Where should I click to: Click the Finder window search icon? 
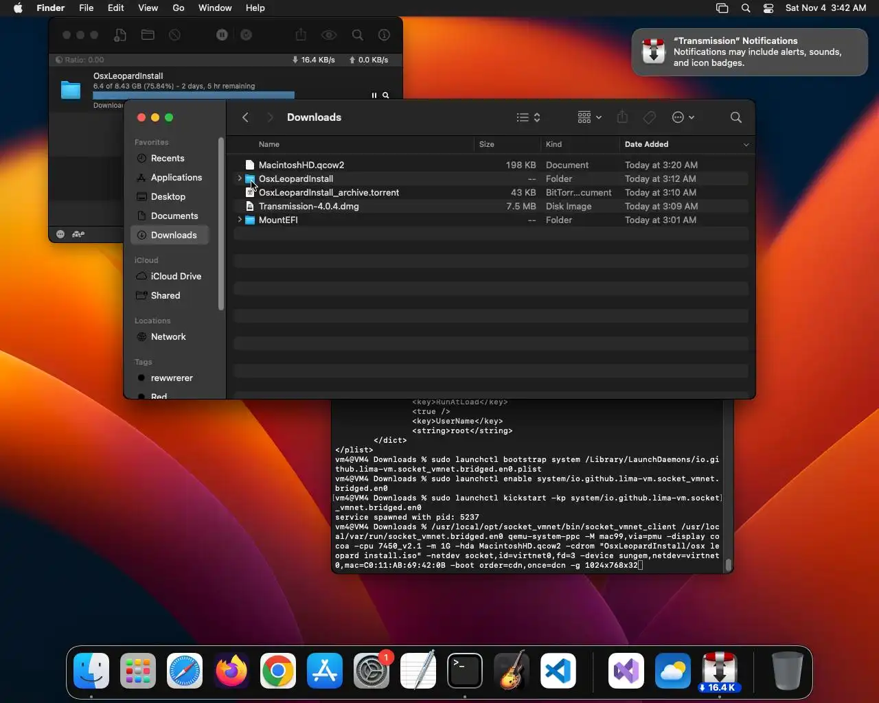pos(736,117)
